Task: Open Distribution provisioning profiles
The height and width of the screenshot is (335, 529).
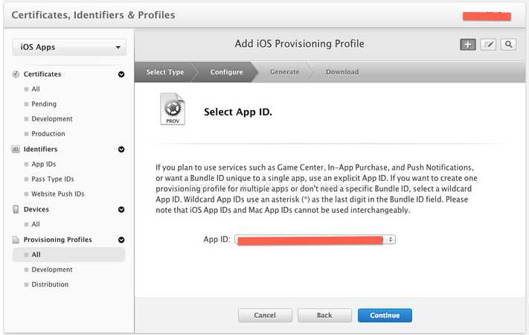Action: pyautogui.click(x=50, y=284)
